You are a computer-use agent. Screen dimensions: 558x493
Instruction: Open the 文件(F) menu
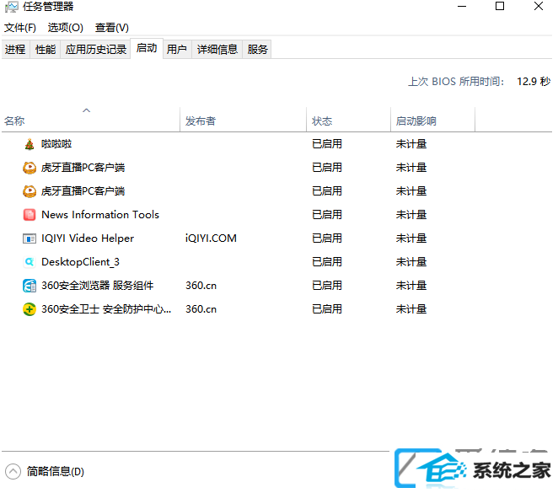click(20, 27)
